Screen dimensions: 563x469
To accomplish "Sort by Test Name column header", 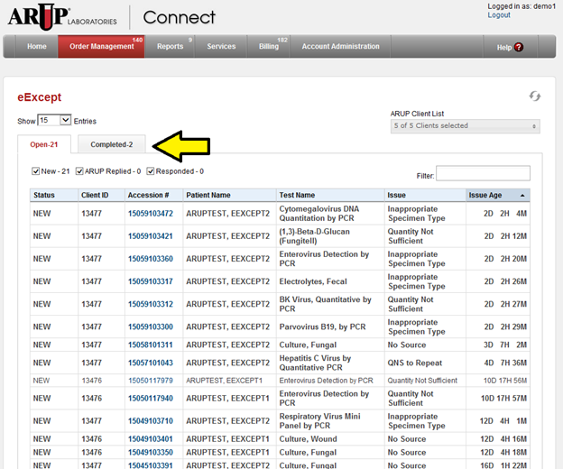I will (x=330, y=195).
